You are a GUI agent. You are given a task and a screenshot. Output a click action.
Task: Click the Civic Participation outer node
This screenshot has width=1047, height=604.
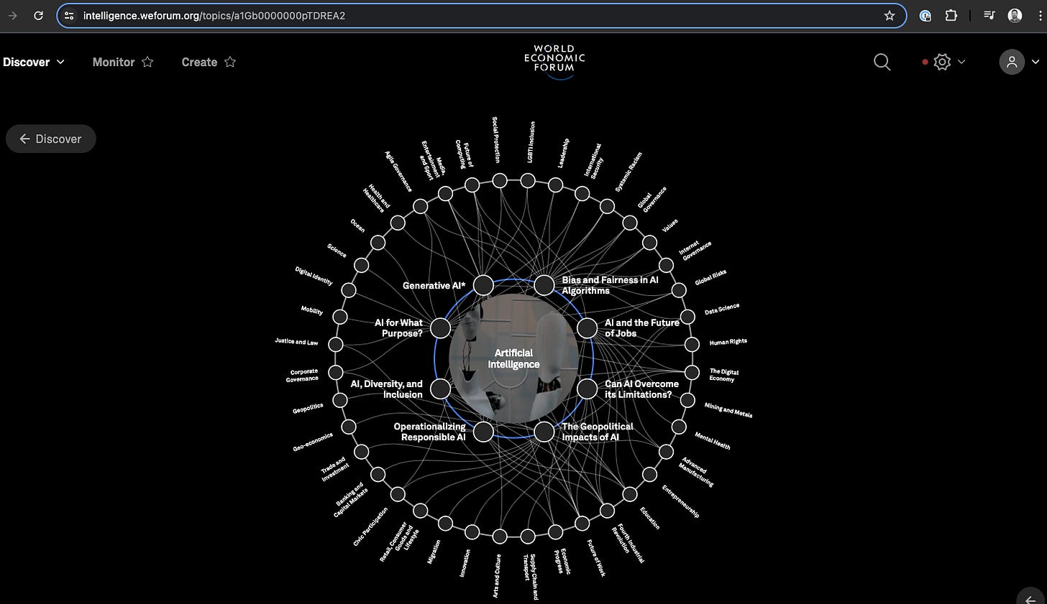[x=398, y=494]
